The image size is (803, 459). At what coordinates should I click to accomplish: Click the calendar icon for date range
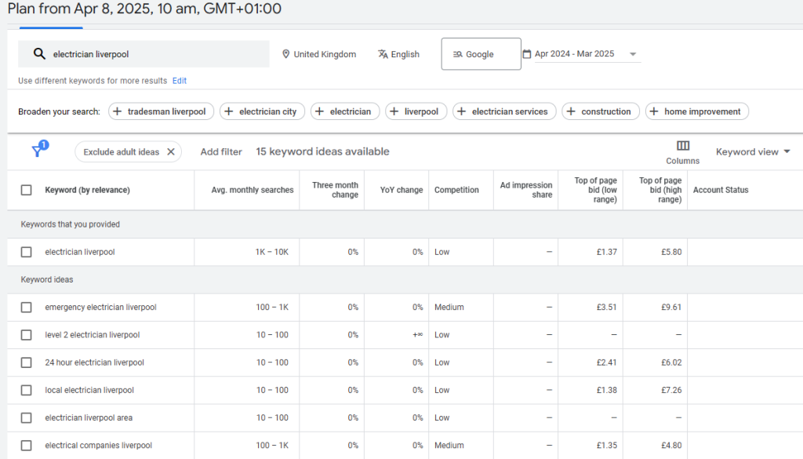click(527, 54)
